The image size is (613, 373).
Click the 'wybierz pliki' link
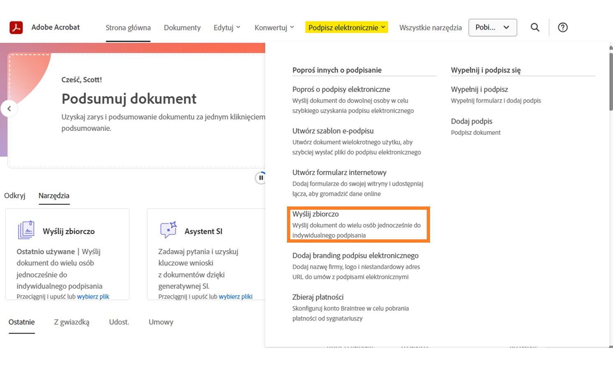click(236, 297)
